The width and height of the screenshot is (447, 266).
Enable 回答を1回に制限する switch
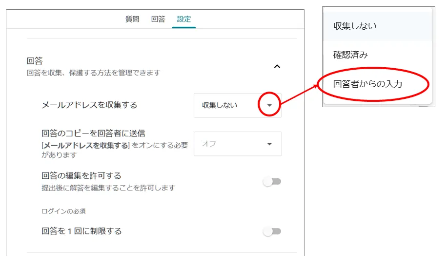point(272,231)
